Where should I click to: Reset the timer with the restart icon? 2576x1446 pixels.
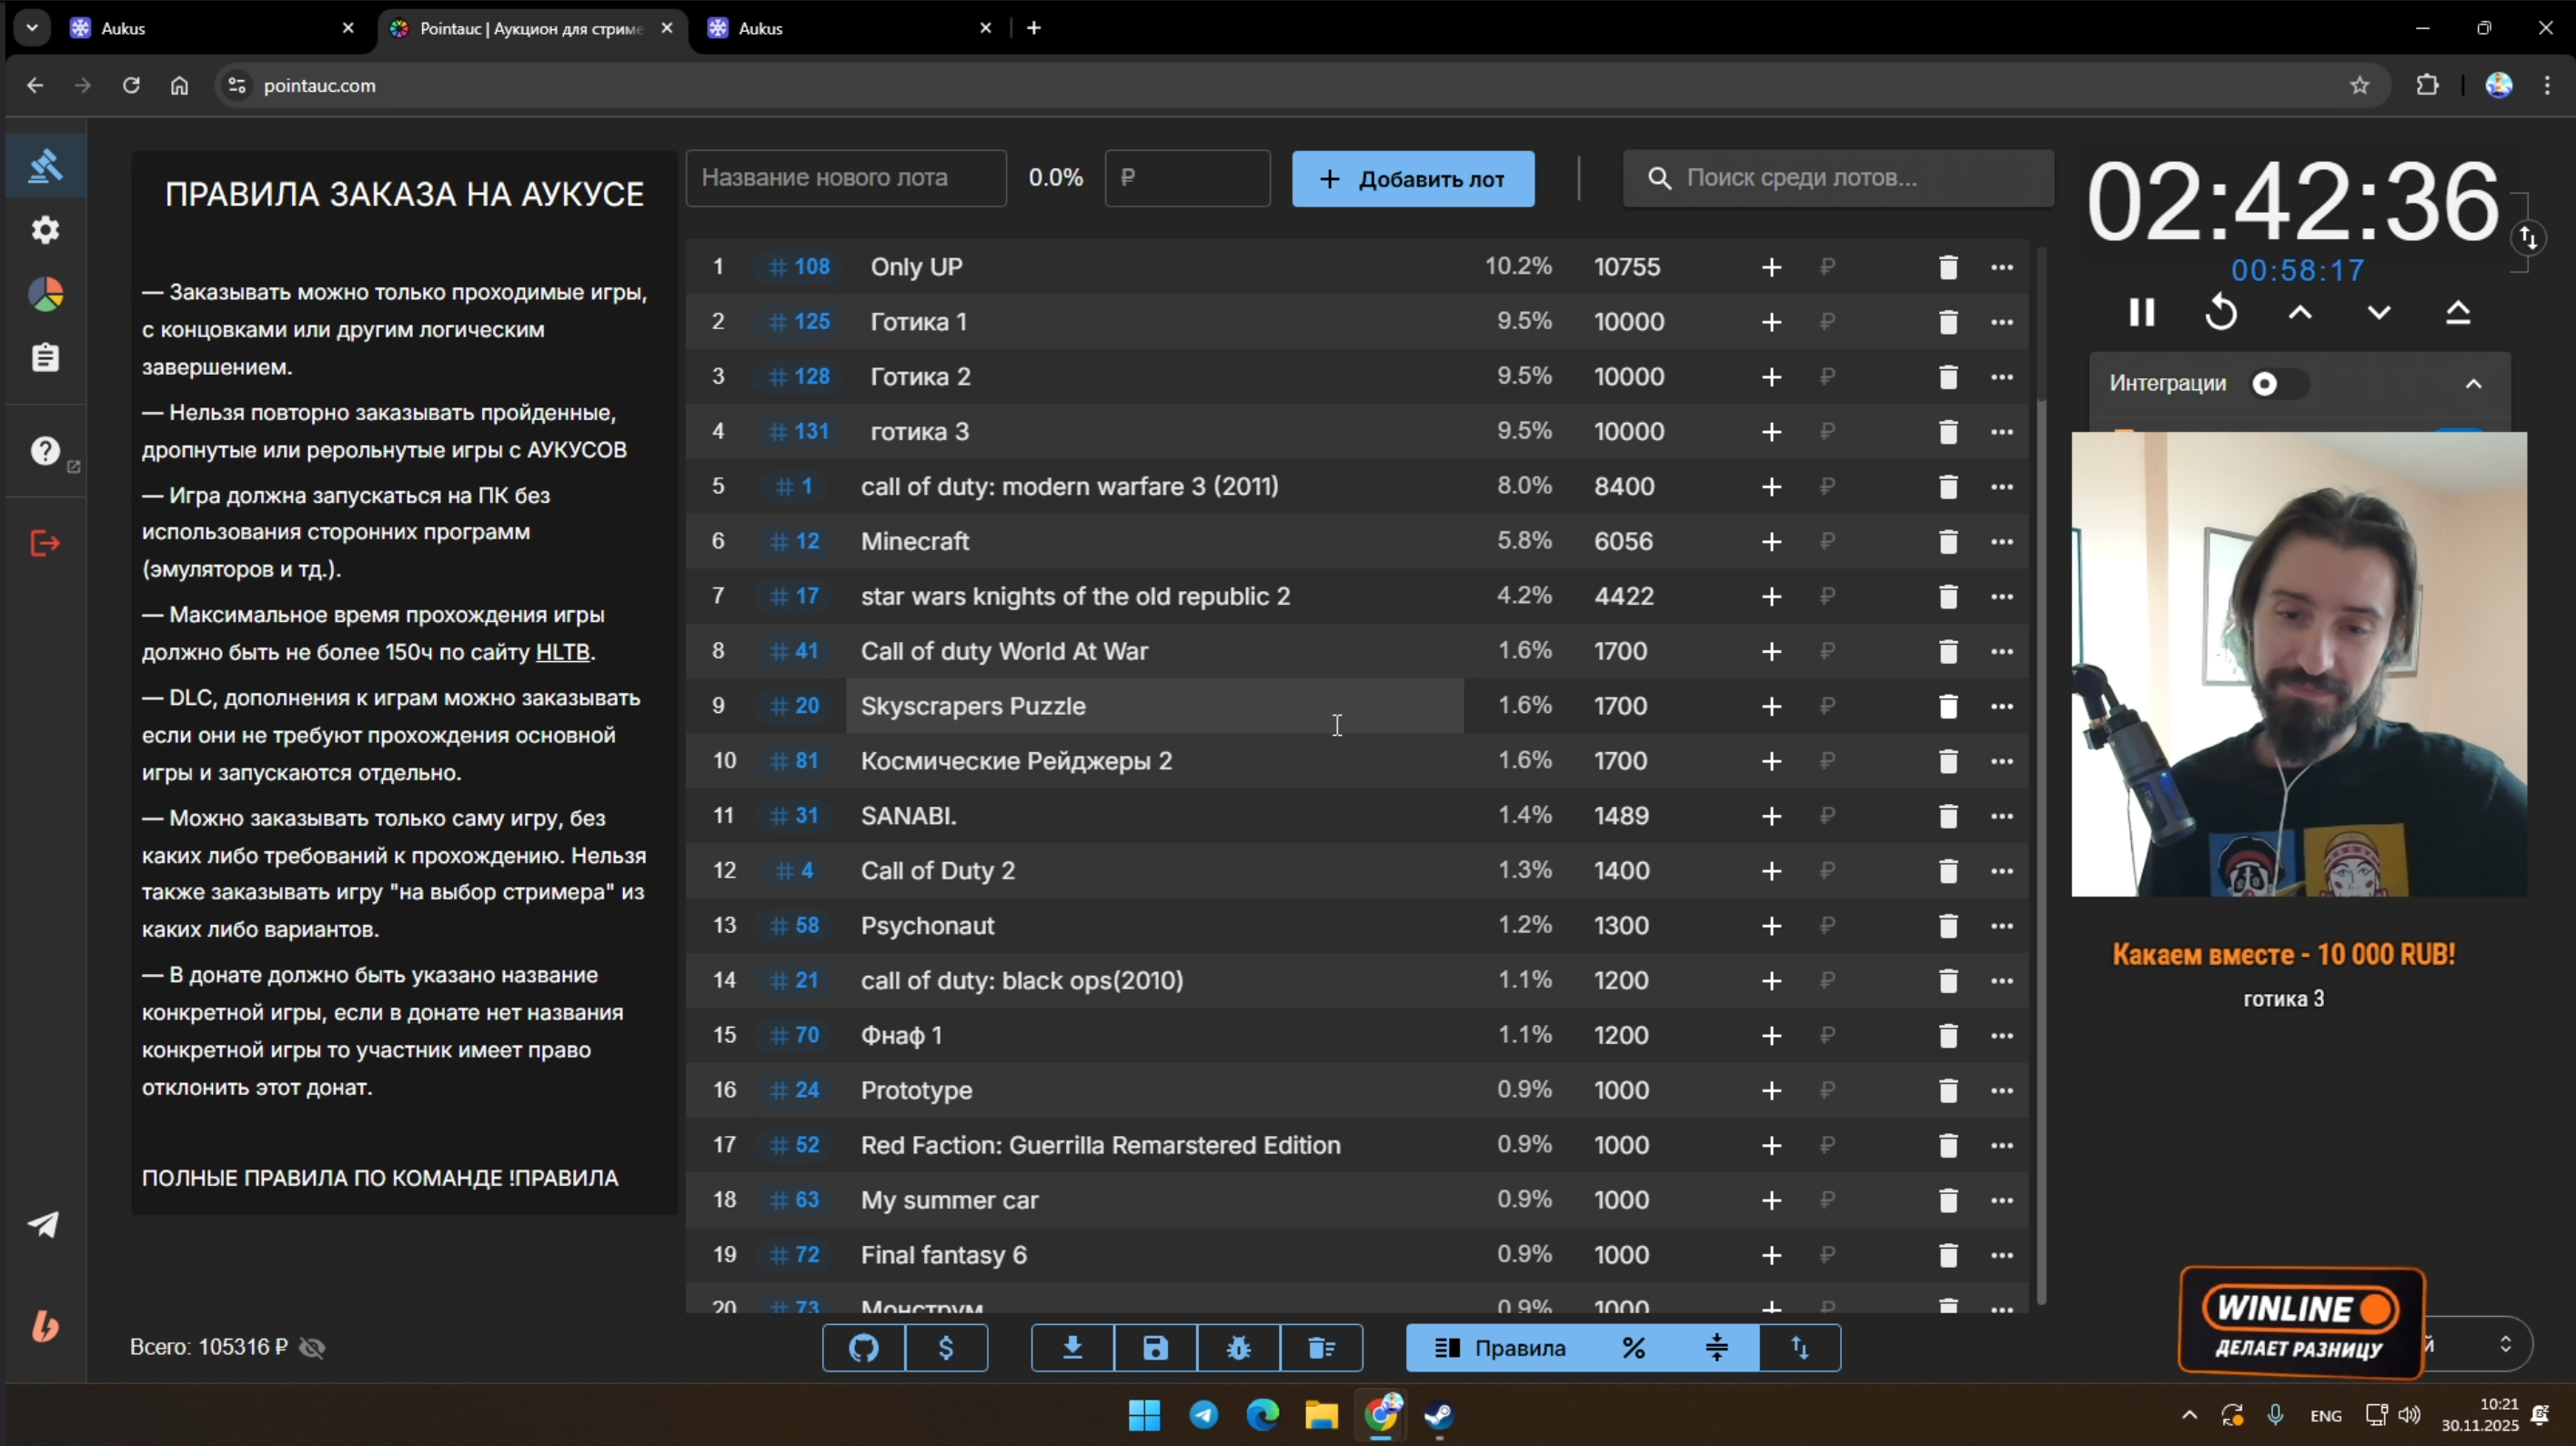click(2220, 313)
